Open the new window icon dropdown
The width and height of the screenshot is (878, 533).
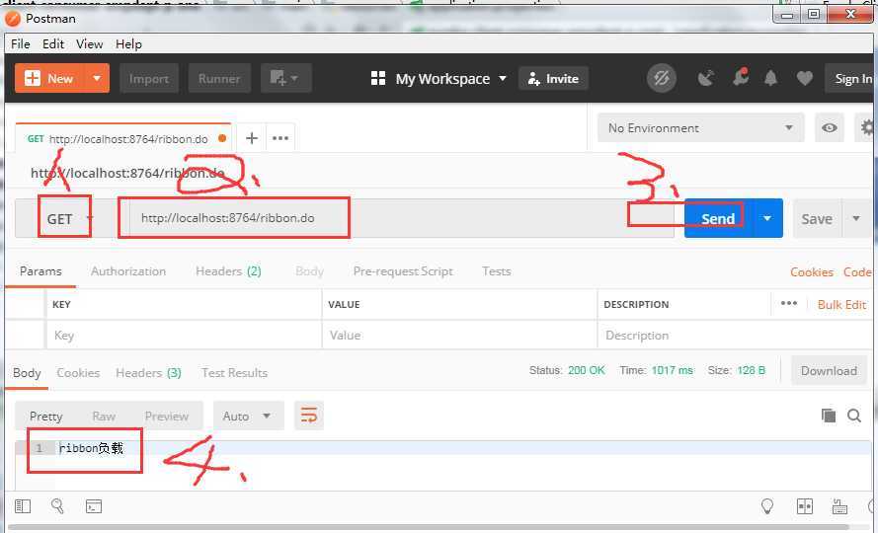coord(285,78)
